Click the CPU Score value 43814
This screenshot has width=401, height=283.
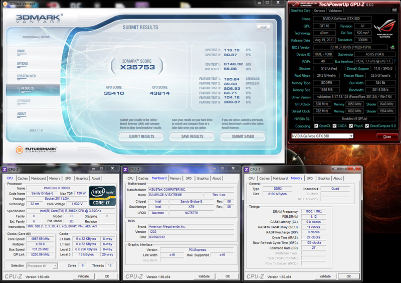tap(159, 93)
